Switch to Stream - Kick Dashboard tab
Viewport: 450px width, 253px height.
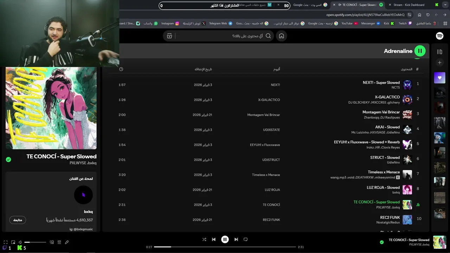409,5
